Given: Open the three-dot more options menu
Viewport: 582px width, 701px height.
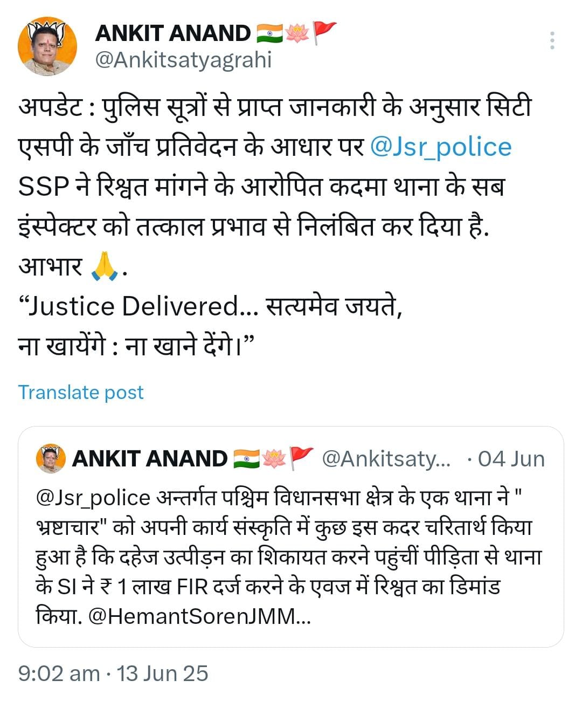Looking at the screenshot, I should coord(552,41).
